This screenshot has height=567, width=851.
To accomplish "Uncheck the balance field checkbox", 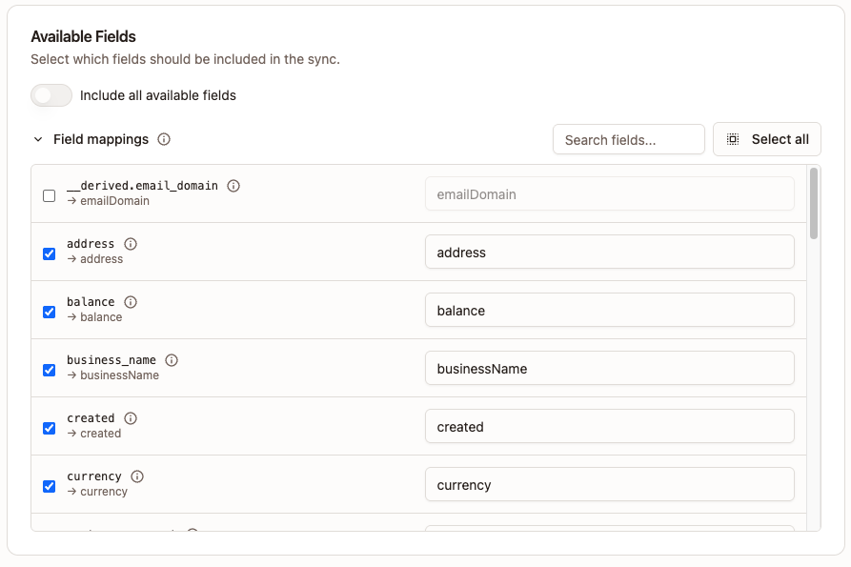I will pos(50,312).
